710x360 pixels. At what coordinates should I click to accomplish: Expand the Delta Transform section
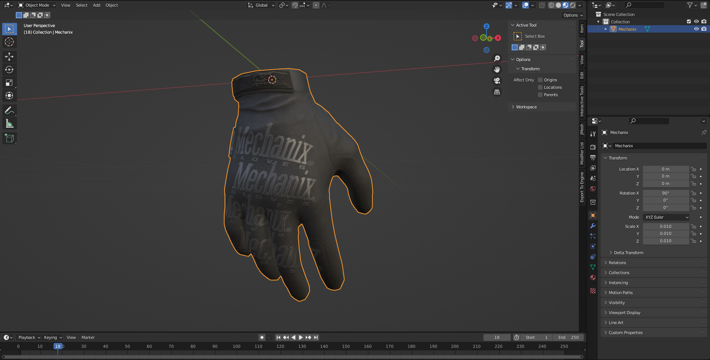628,253
